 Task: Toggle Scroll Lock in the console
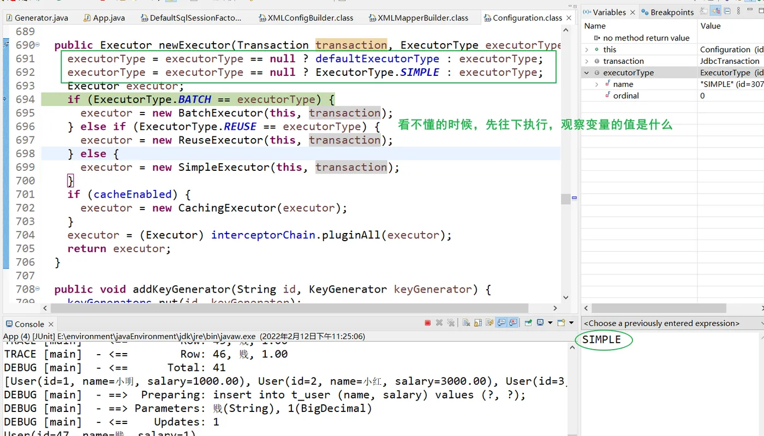click(478, 322)
